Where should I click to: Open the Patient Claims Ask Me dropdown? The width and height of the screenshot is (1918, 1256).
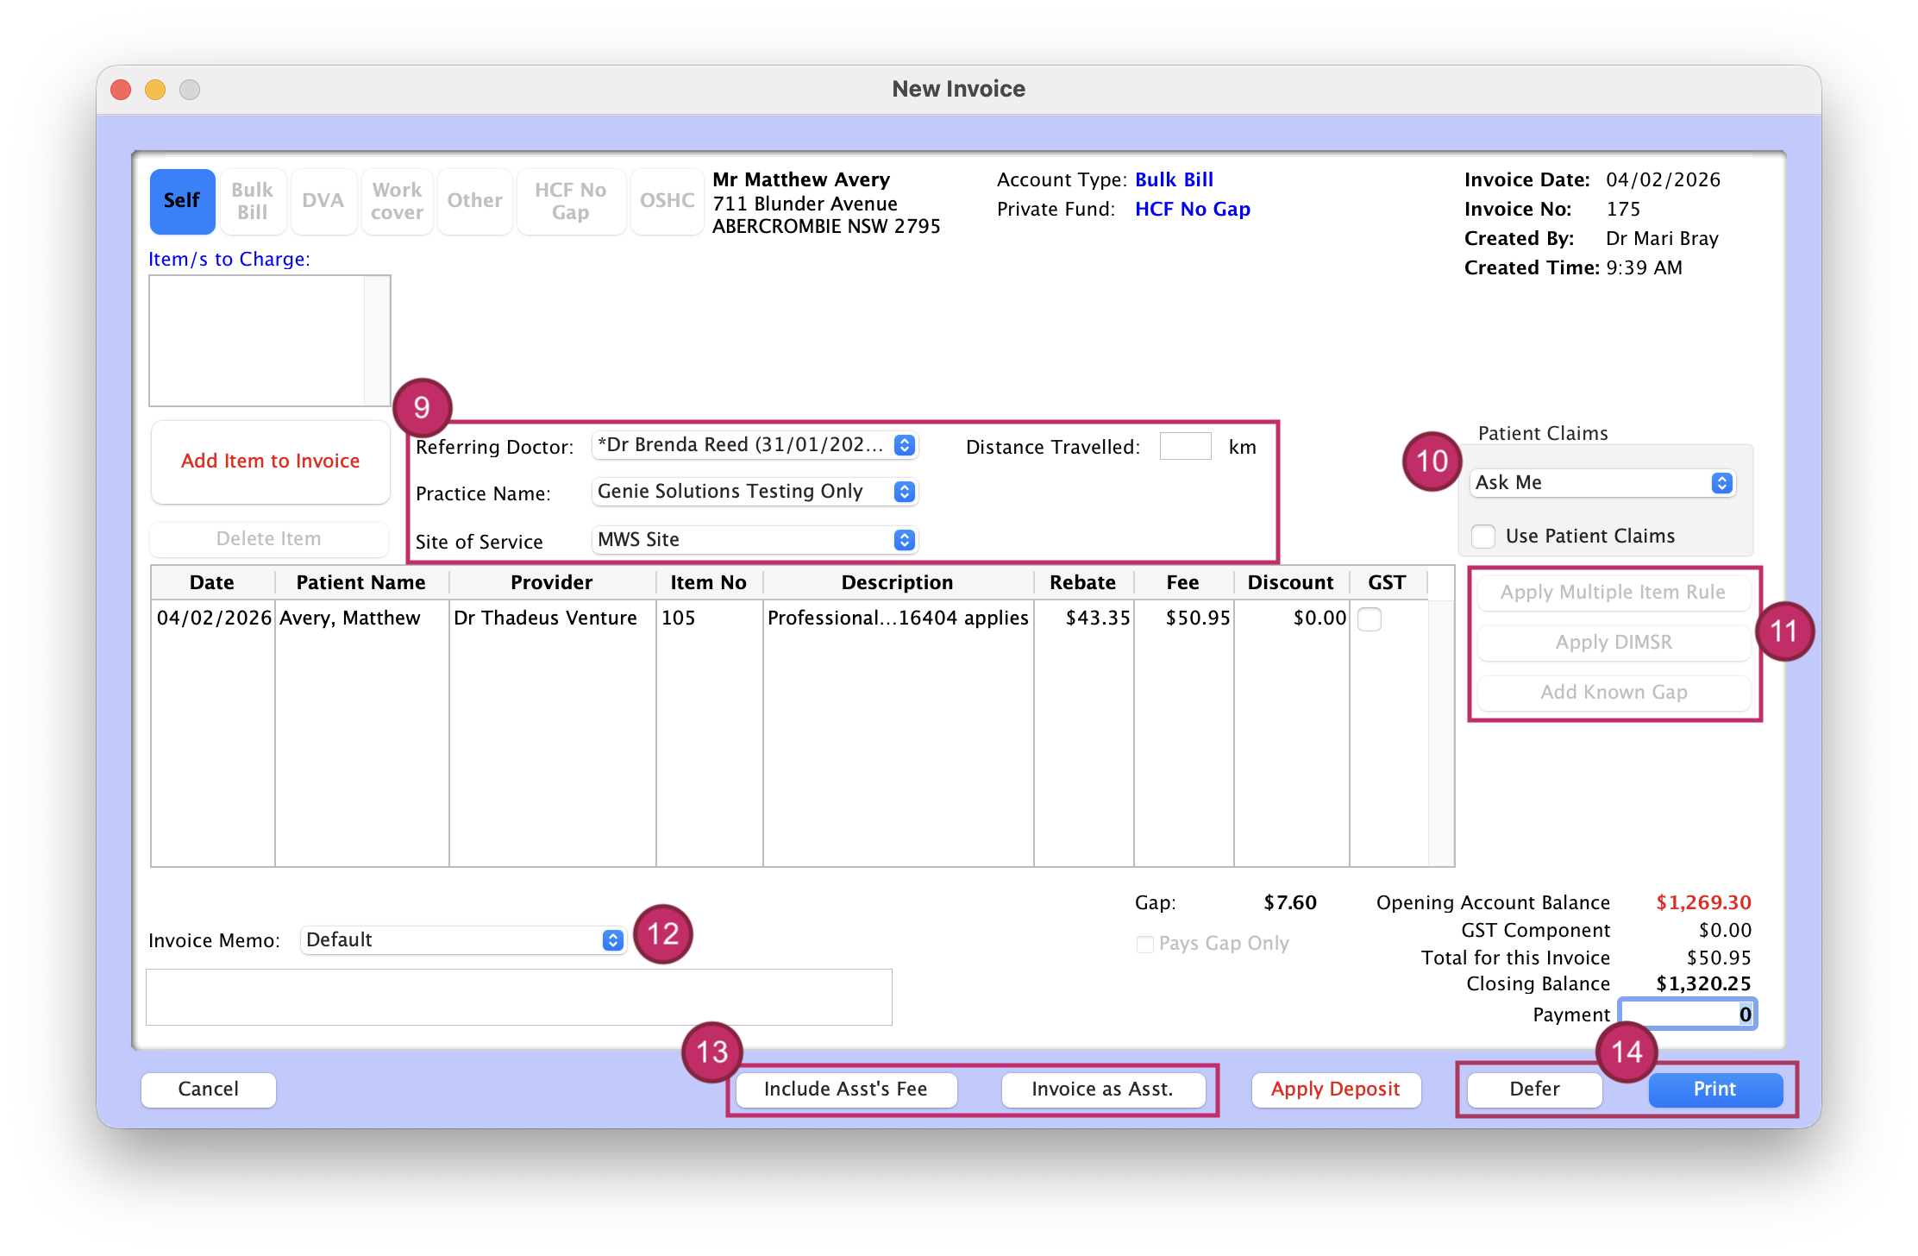click(x=1602, y=483)
